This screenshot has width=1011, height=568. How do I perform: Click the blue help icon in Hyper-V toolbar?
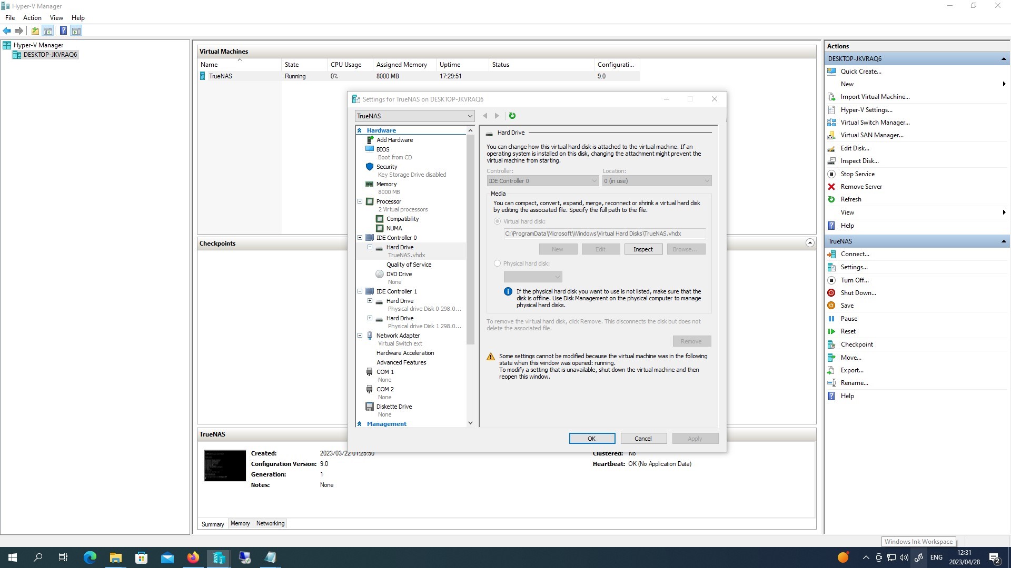(63, 31)
